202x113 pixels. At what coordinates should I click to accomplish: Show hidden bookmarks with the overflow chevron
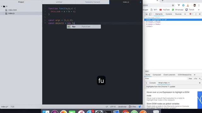pos(199,10)
